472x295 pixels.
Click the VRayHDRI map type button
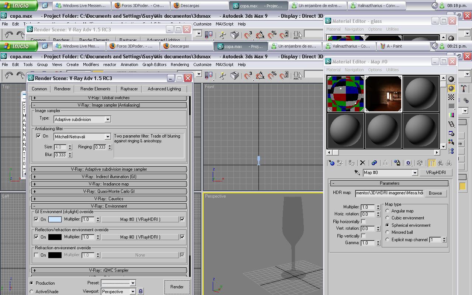(436, 173)
